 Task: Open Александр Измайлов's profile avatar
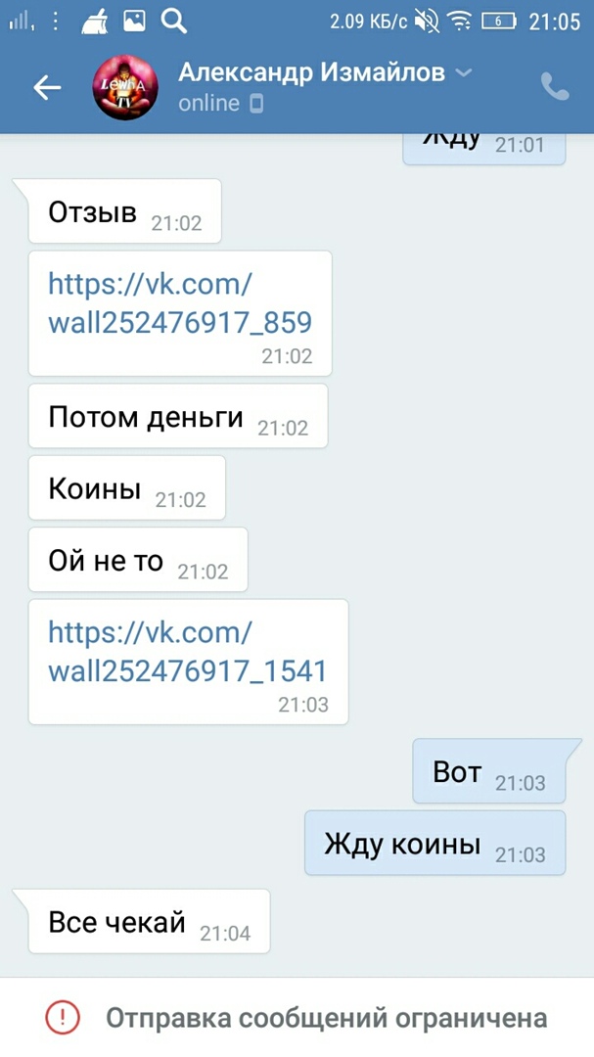125,88
